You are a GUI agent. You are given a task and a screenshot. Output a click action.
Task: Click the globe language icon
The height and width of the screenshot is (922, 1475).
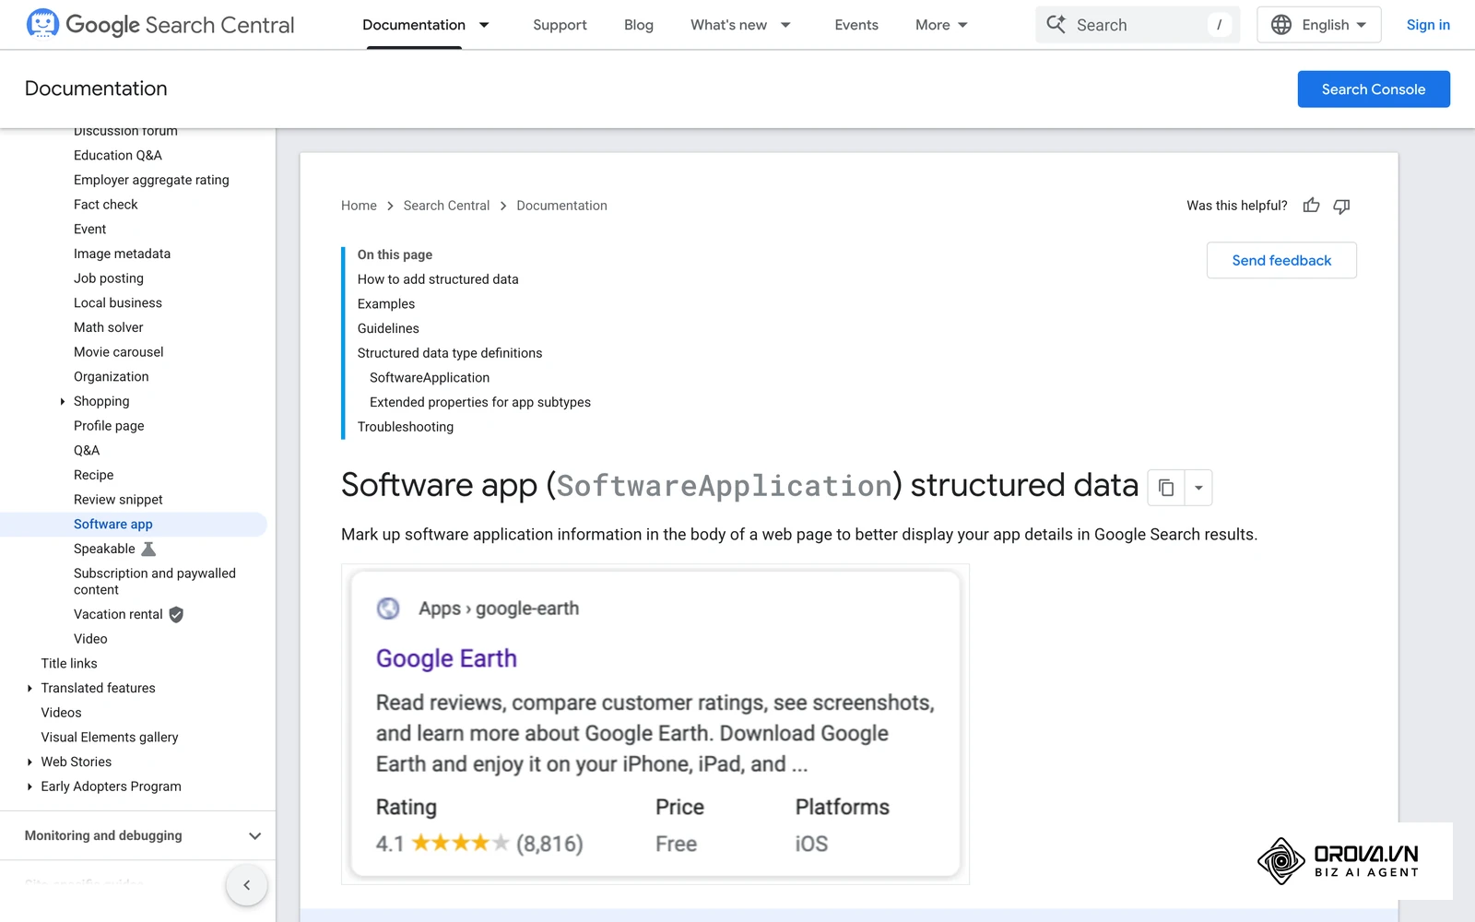1281,25
